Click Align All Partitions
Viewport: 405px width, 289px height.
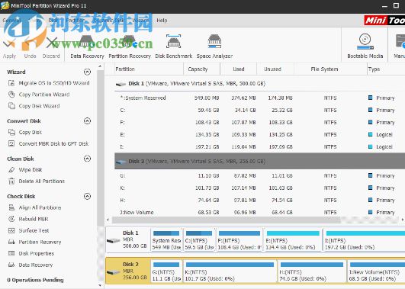[x=34, y=207]
